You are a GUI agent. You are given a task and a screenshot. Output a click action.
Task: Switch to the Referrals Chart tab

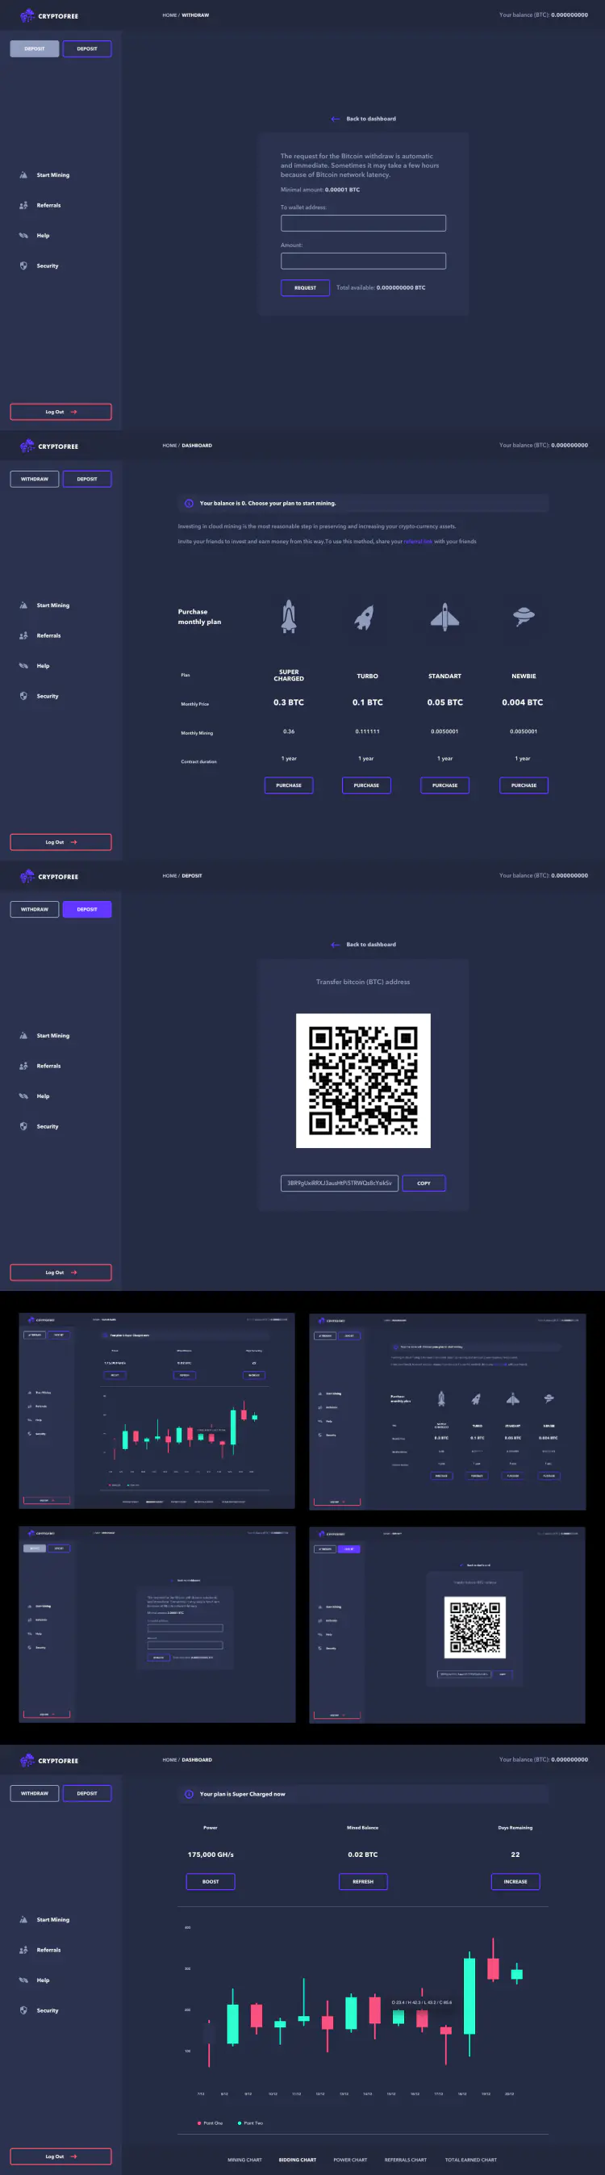tap(406, 2160)
